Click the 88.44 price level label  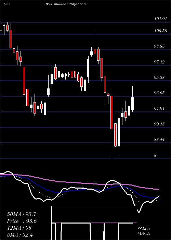pos(159,140)
